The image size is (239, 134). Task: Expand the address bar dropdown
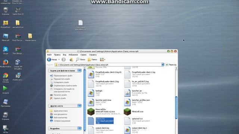(163, 65)
